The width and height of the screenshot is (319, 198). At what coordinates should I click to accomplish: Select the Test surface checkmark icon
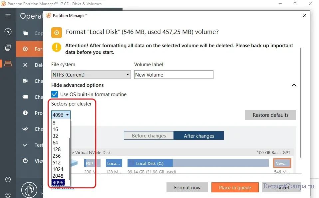pos(25,145)
